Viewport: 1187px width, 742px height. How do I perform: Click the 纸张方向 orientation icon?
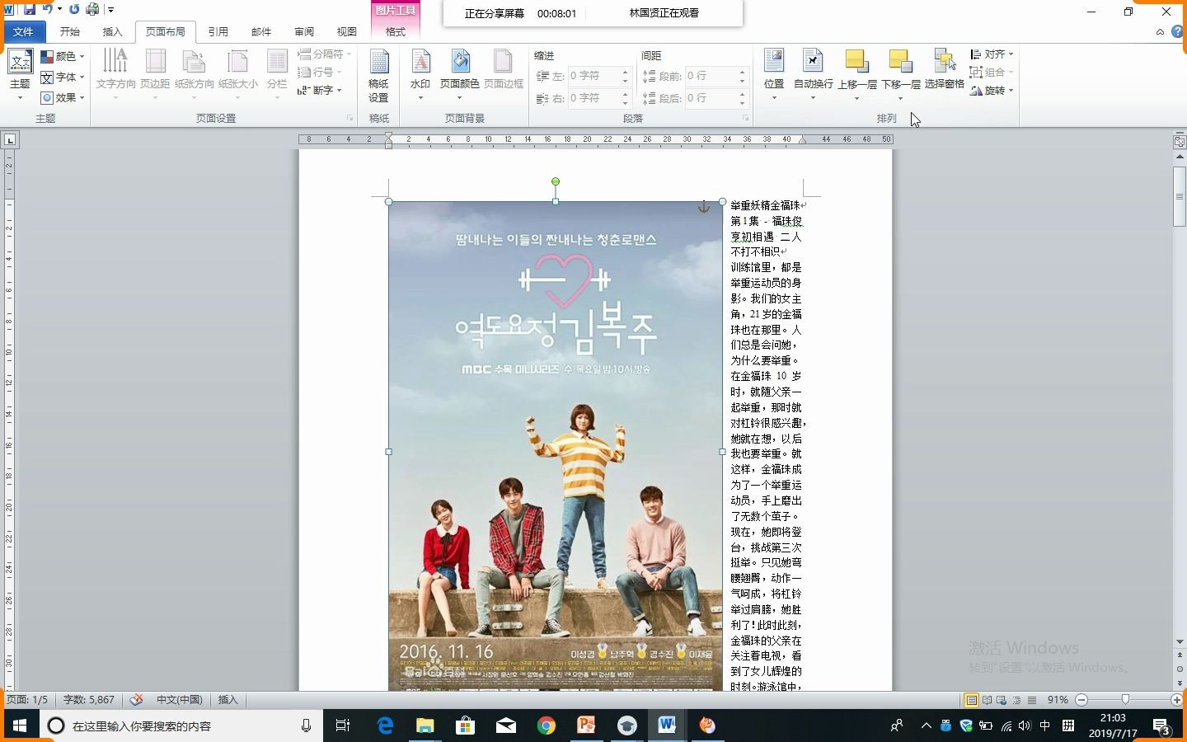(194, 62)
